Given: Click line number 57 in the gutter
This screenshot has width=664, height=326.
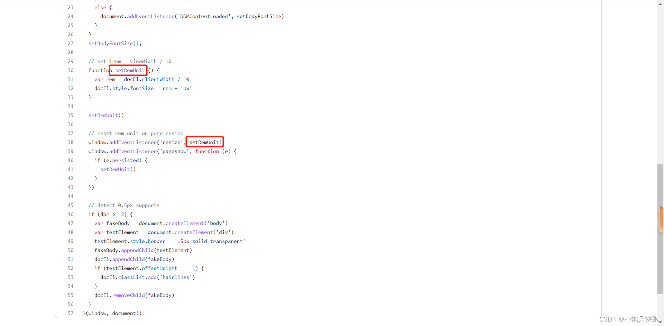Looking at the screenshot, I should 71,313.
